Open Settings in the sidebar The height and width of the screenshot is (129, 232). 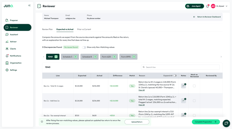[x=17, y=70]
